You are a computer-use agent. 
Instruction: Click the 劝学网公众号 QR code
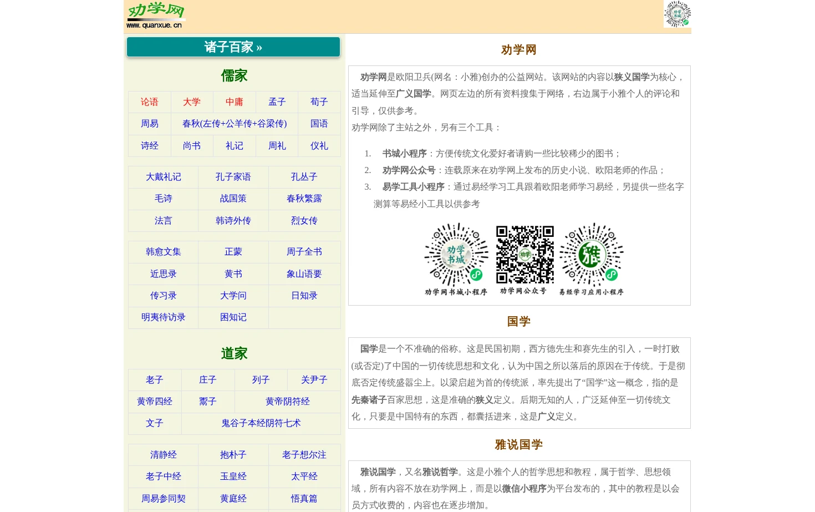[524, 260]
